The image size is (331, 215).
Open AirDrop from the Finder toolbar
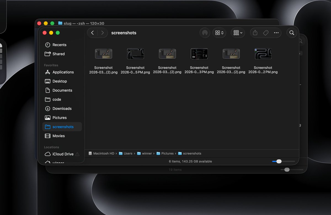205,33
